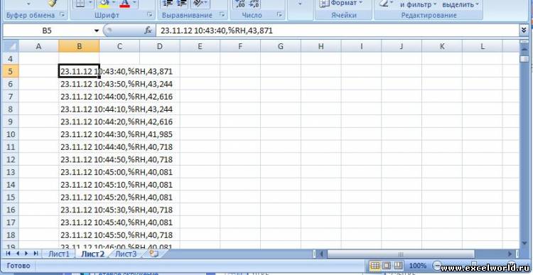Open the Формат dropdown
Viewport: 533px width, 275px height.
(x=342, y=4)
